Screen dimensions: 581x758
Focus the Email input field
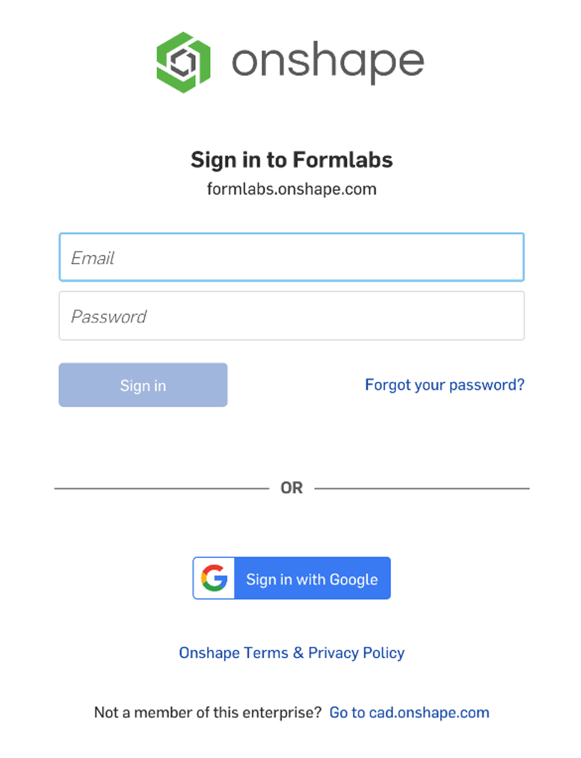tap(291, 257)
